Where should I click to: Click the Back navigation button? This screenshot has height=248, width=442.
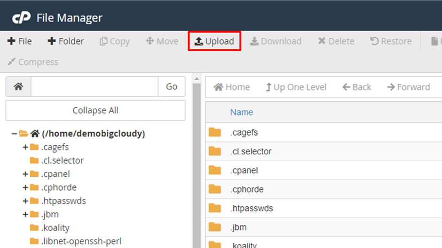[357, 87]
